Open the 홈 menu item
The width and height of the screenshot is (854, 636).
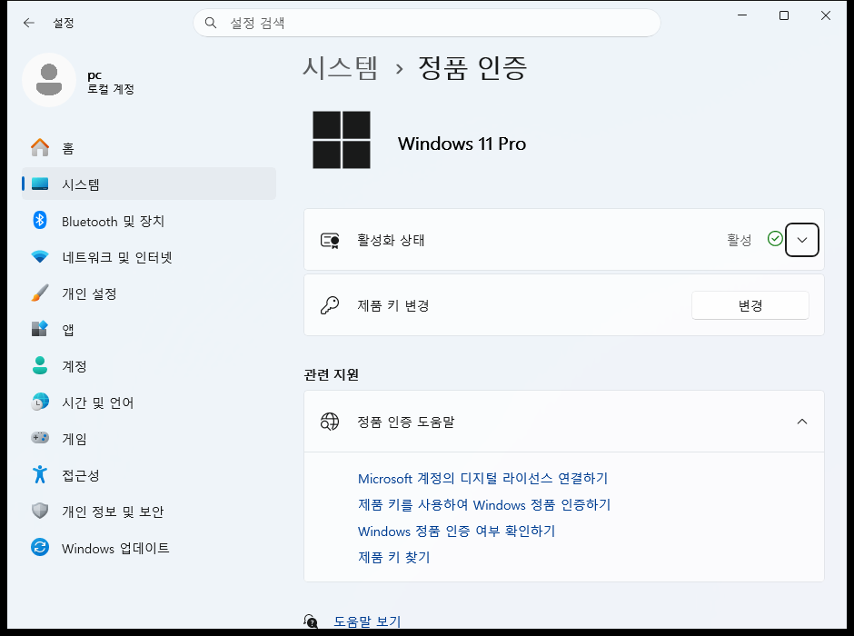tap(149, 147)
